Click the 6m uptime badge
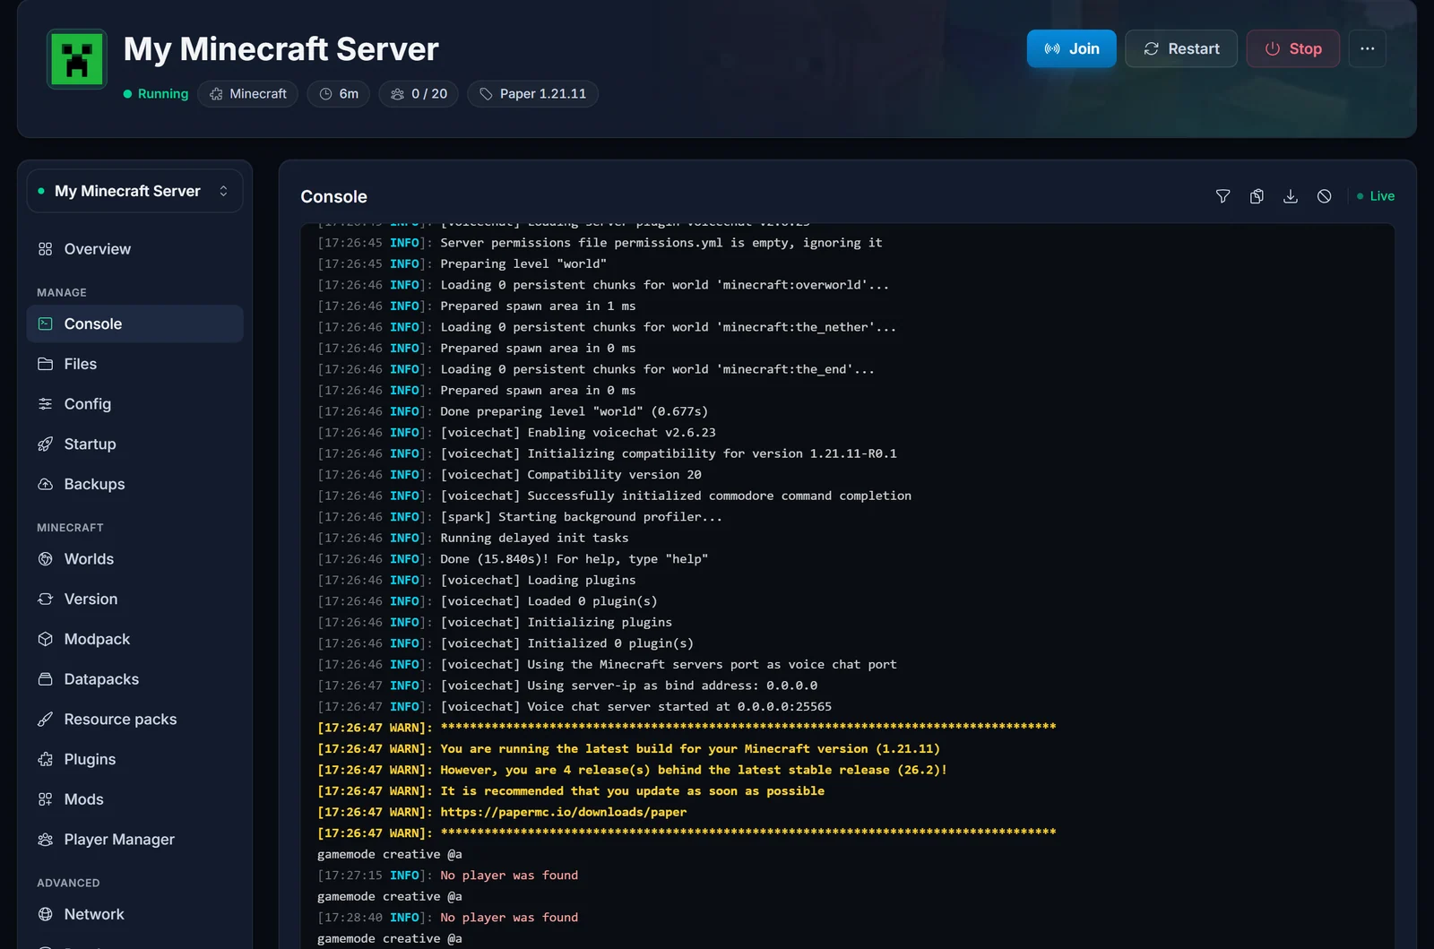Viewport: 1434px width, 949px height. pyautogui.click(x=339, y=94)
